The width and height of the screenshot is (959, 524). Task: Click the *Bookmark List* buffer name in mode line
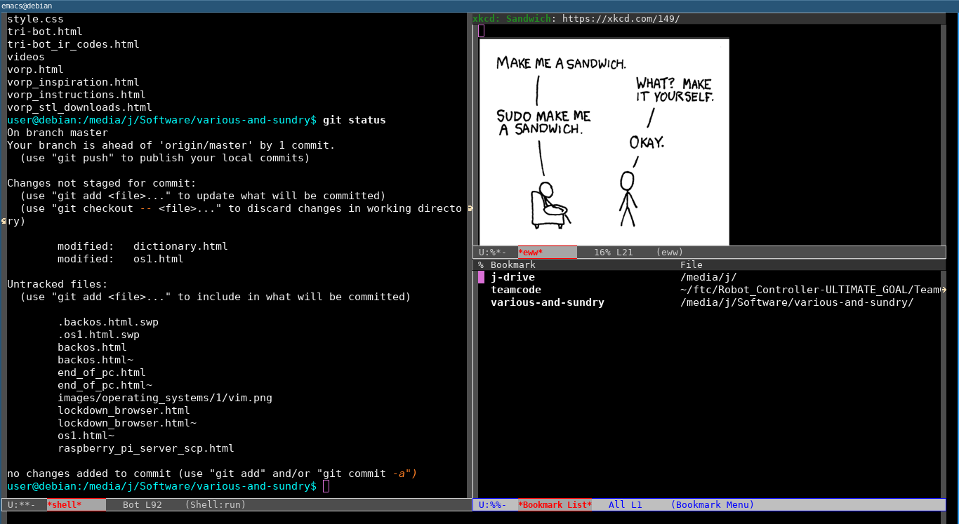[555, 504]
